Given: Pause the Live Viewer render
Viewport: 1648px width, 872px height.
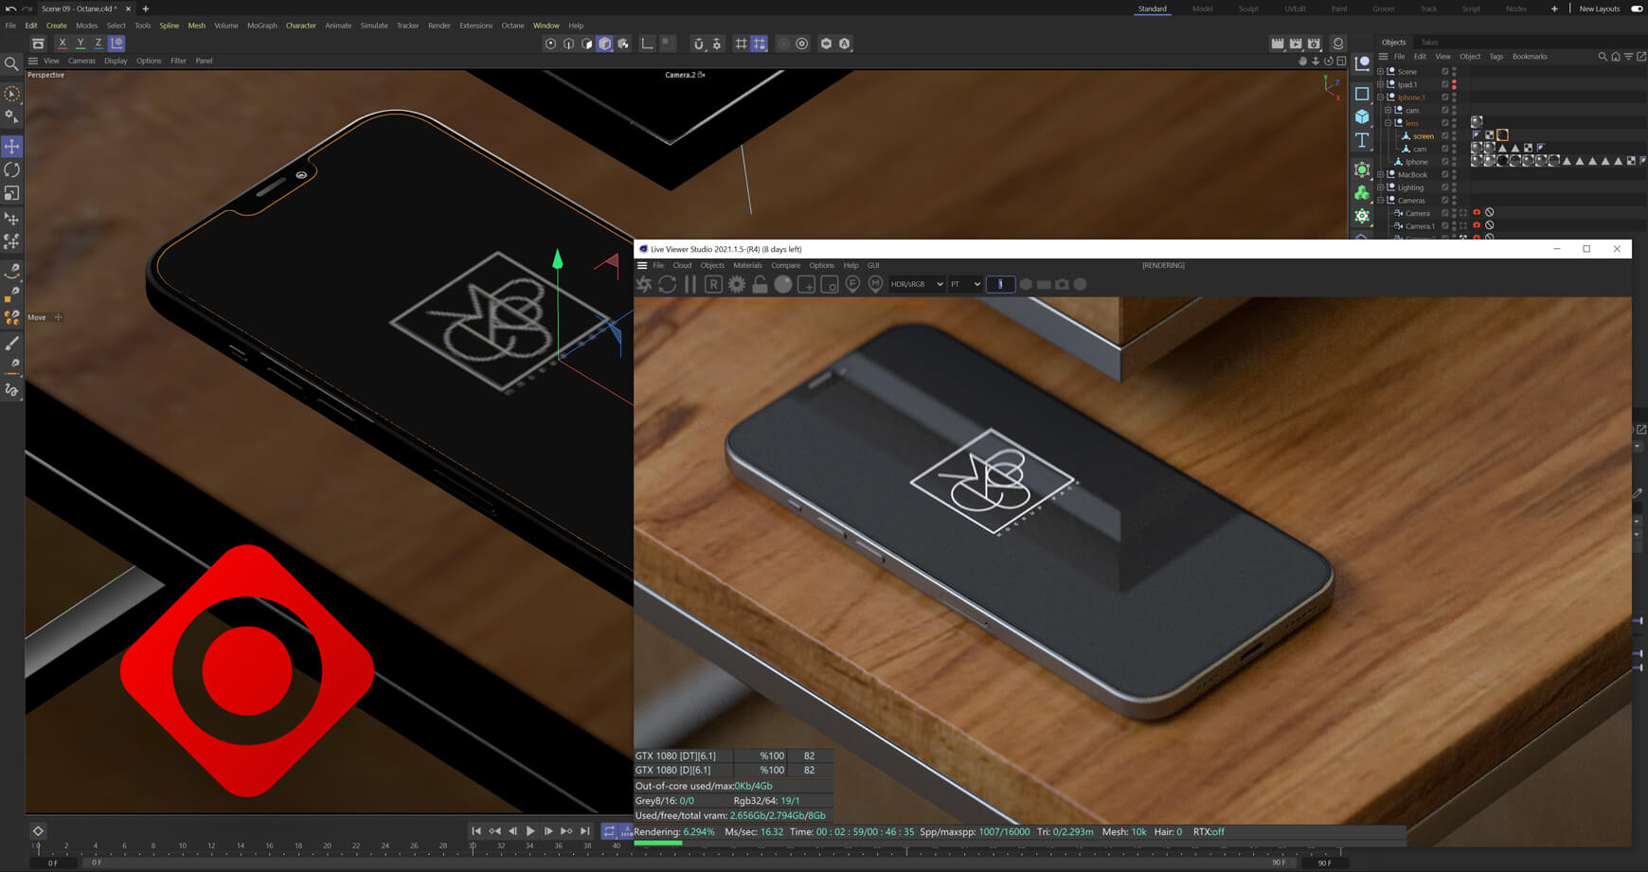Looking at the screenshot, I should 690,284.
